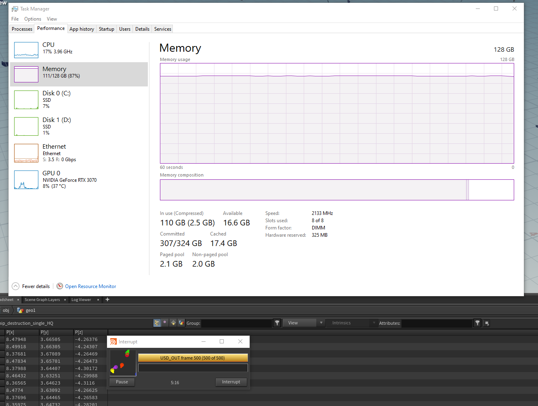This screenshot has width=538, height=406.
Task: Switch to the App history tab
Action: pyautogui.click(x=82, y=29)
